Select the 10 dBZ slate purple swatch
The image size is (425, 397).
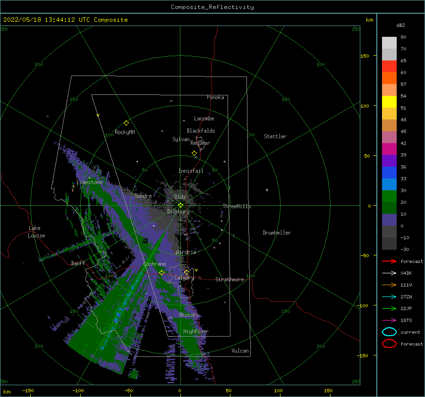click(389, 220)
